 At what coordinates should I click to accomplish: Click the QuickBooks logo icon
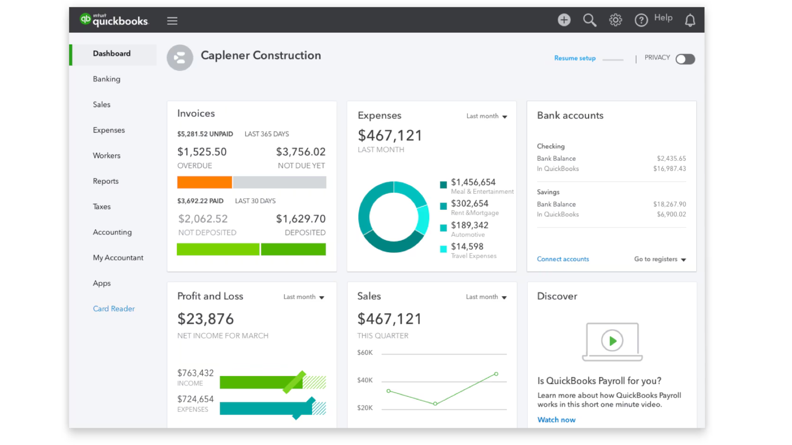click(x=85, y=19)
